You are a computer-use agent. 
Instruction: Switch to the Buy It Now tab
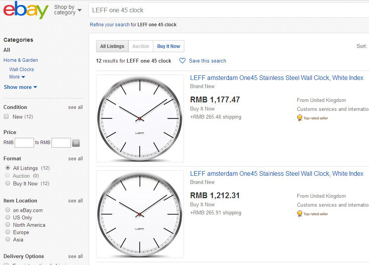point(168,46)
